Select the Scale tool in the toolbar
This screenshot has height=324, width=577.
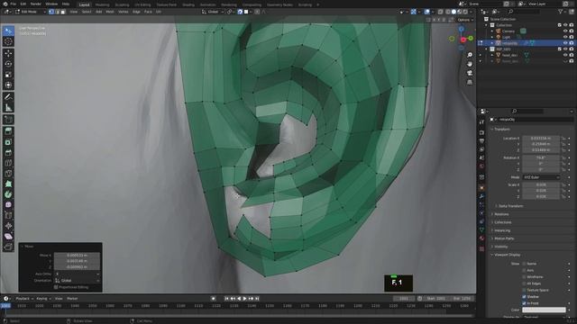8,75
